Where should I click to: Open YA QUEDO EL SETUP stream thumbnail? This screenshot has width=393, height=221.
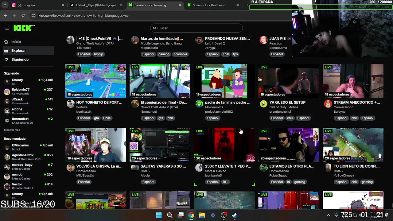coord(289,81)
